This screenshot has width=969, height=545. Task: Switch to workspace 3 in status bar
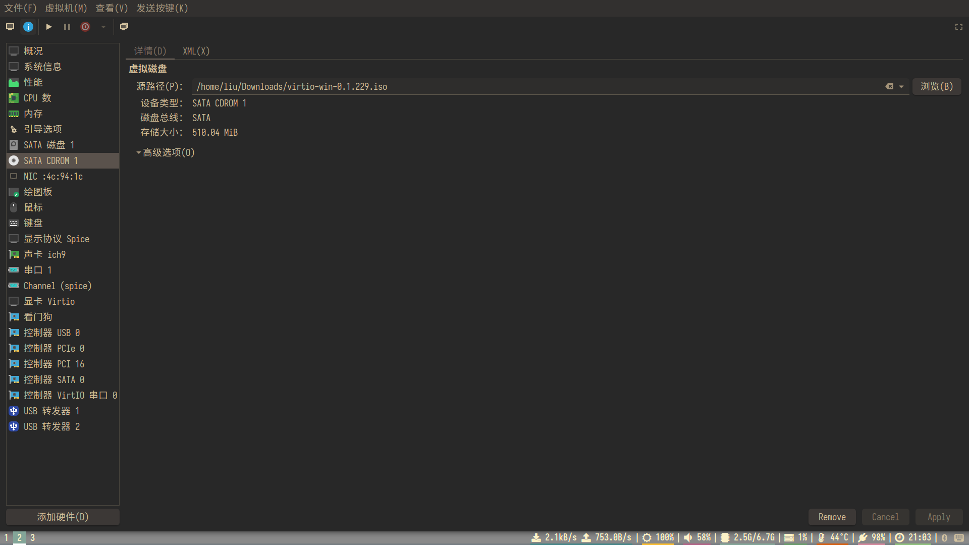33,537
